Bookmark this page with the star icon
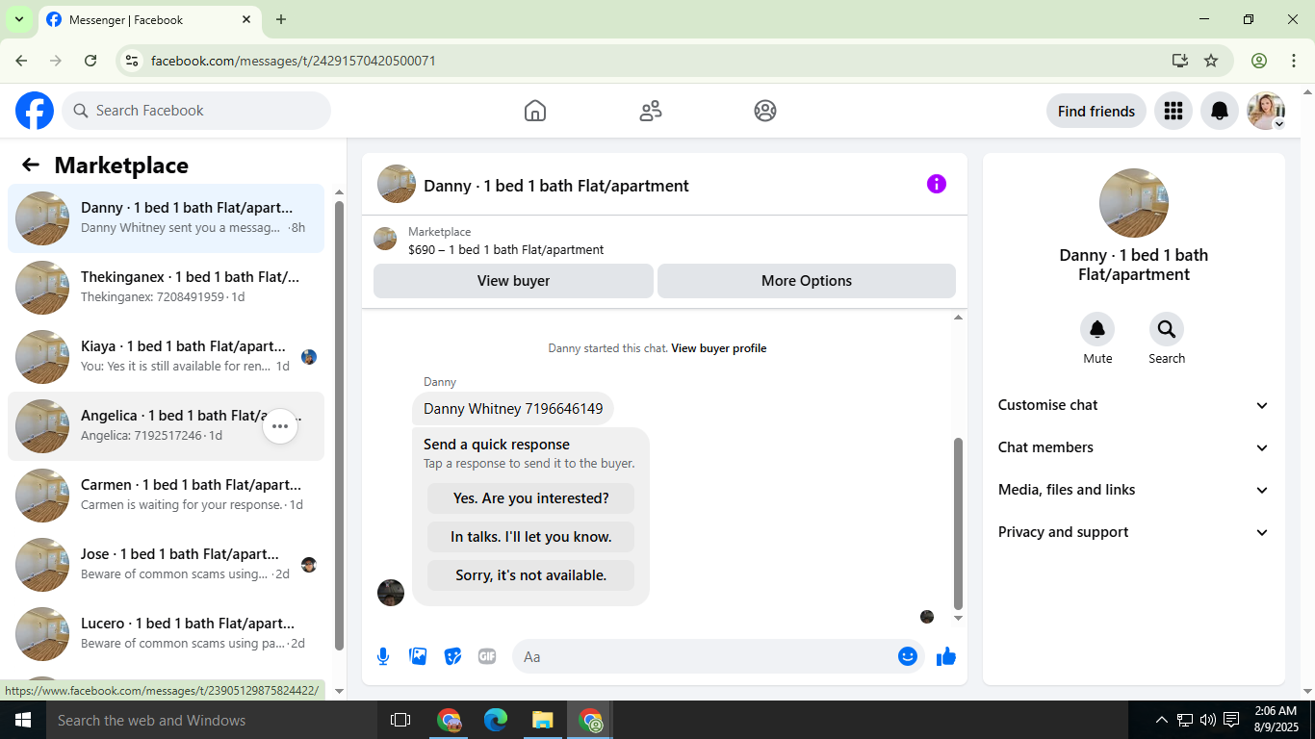Image resolution: width=1315 pixels, height=739 pixels. pyautogui.click(x=1211, y=61)
